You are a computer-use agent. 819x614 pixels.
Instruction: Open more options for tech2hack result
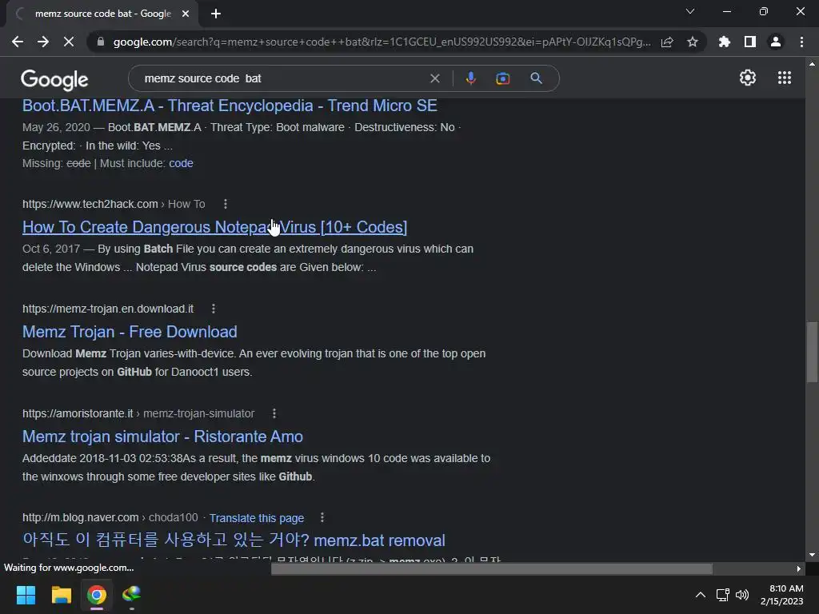tap(225, 204)
